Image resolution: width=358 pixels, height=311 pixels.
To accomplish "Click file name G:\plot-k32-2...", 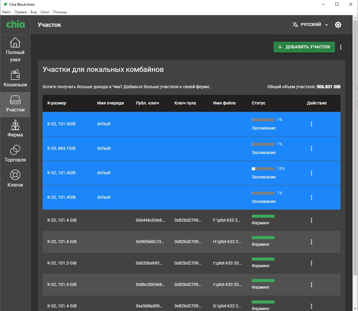I will tap(227, 306).
